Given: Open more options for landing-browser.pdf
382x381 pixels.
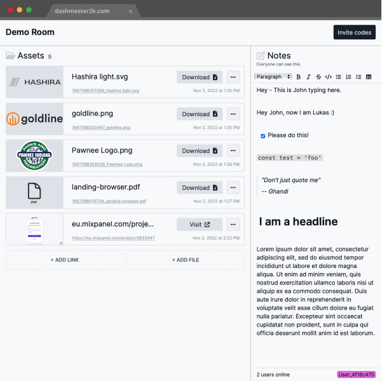Looking at the screenshot, I should [233, 188].
